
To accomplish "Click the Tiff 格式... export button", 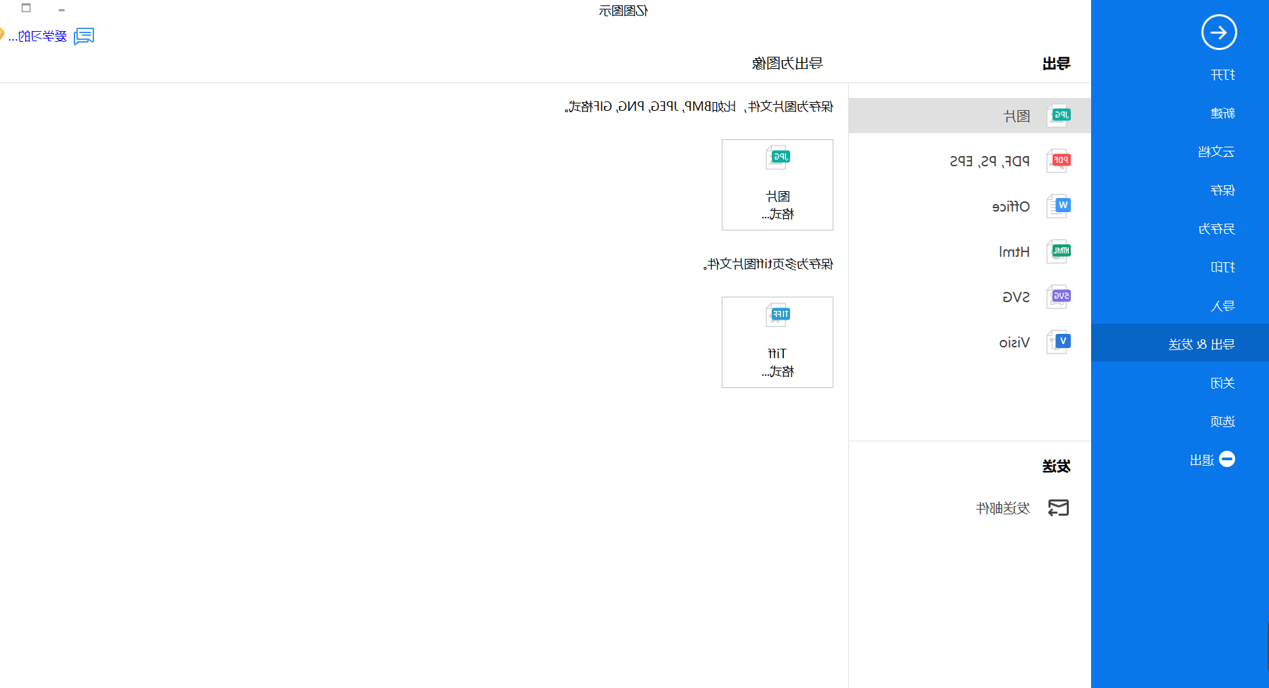I will [x=777, y=342].
